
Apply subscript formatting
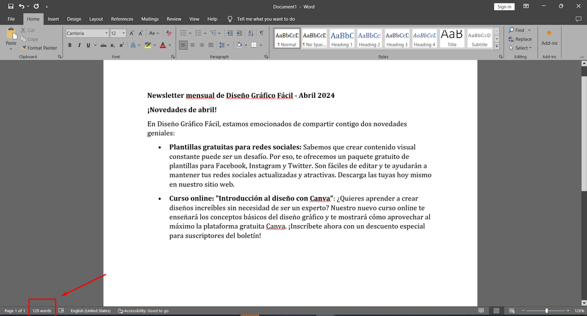click(112, 45)
